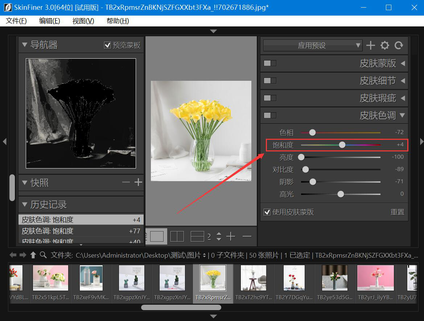This screenshot has width=424, height=321.
Task: Collapse the 导航器 panel triangle
Action: [25, 45]
